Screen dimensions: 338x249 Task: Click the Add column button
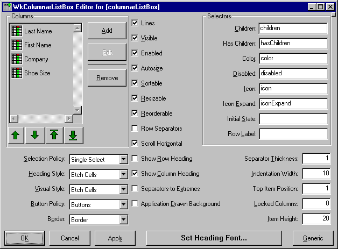(107, 31)
